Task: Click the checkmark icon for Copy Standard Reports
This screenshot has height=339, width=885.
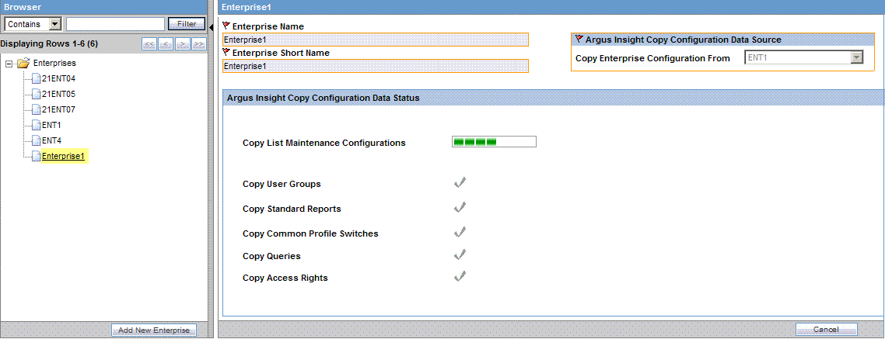Action: pyautogui.click(x=460, y=207)
